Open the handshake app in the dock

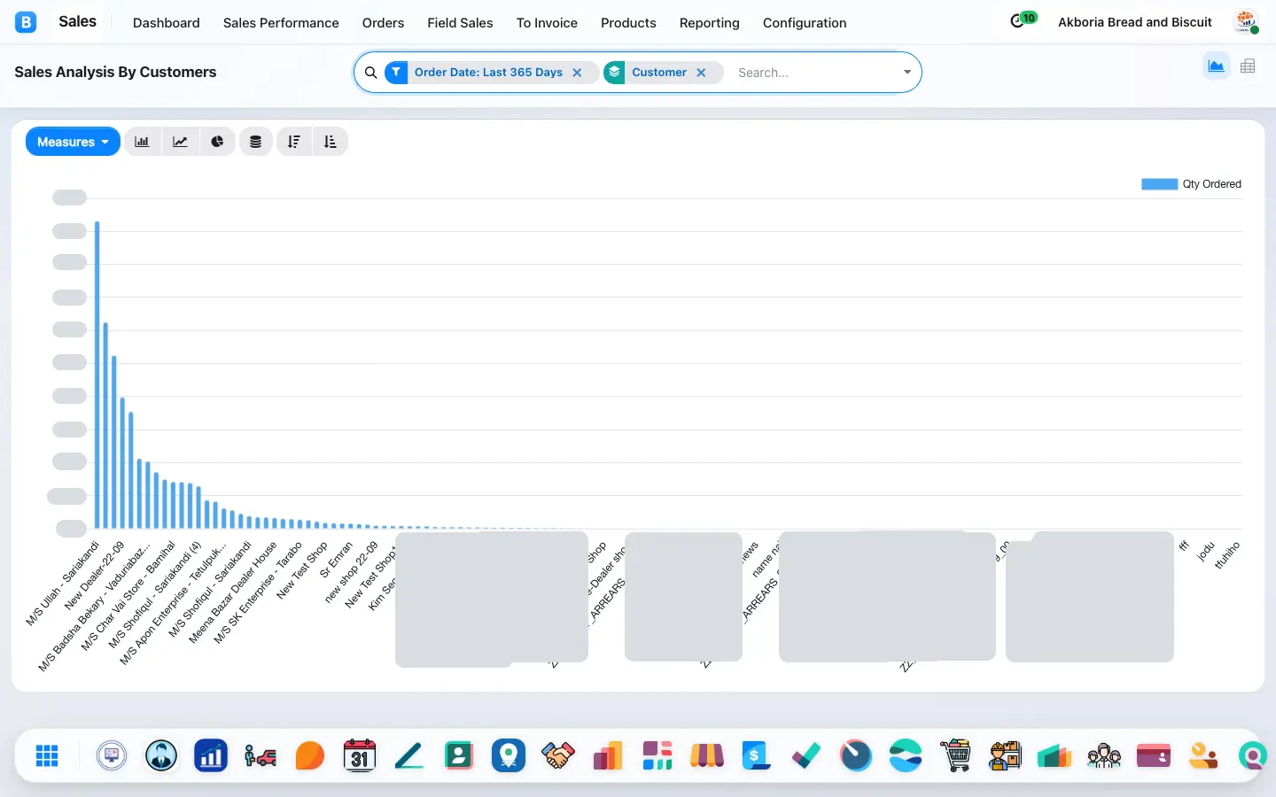558,755
